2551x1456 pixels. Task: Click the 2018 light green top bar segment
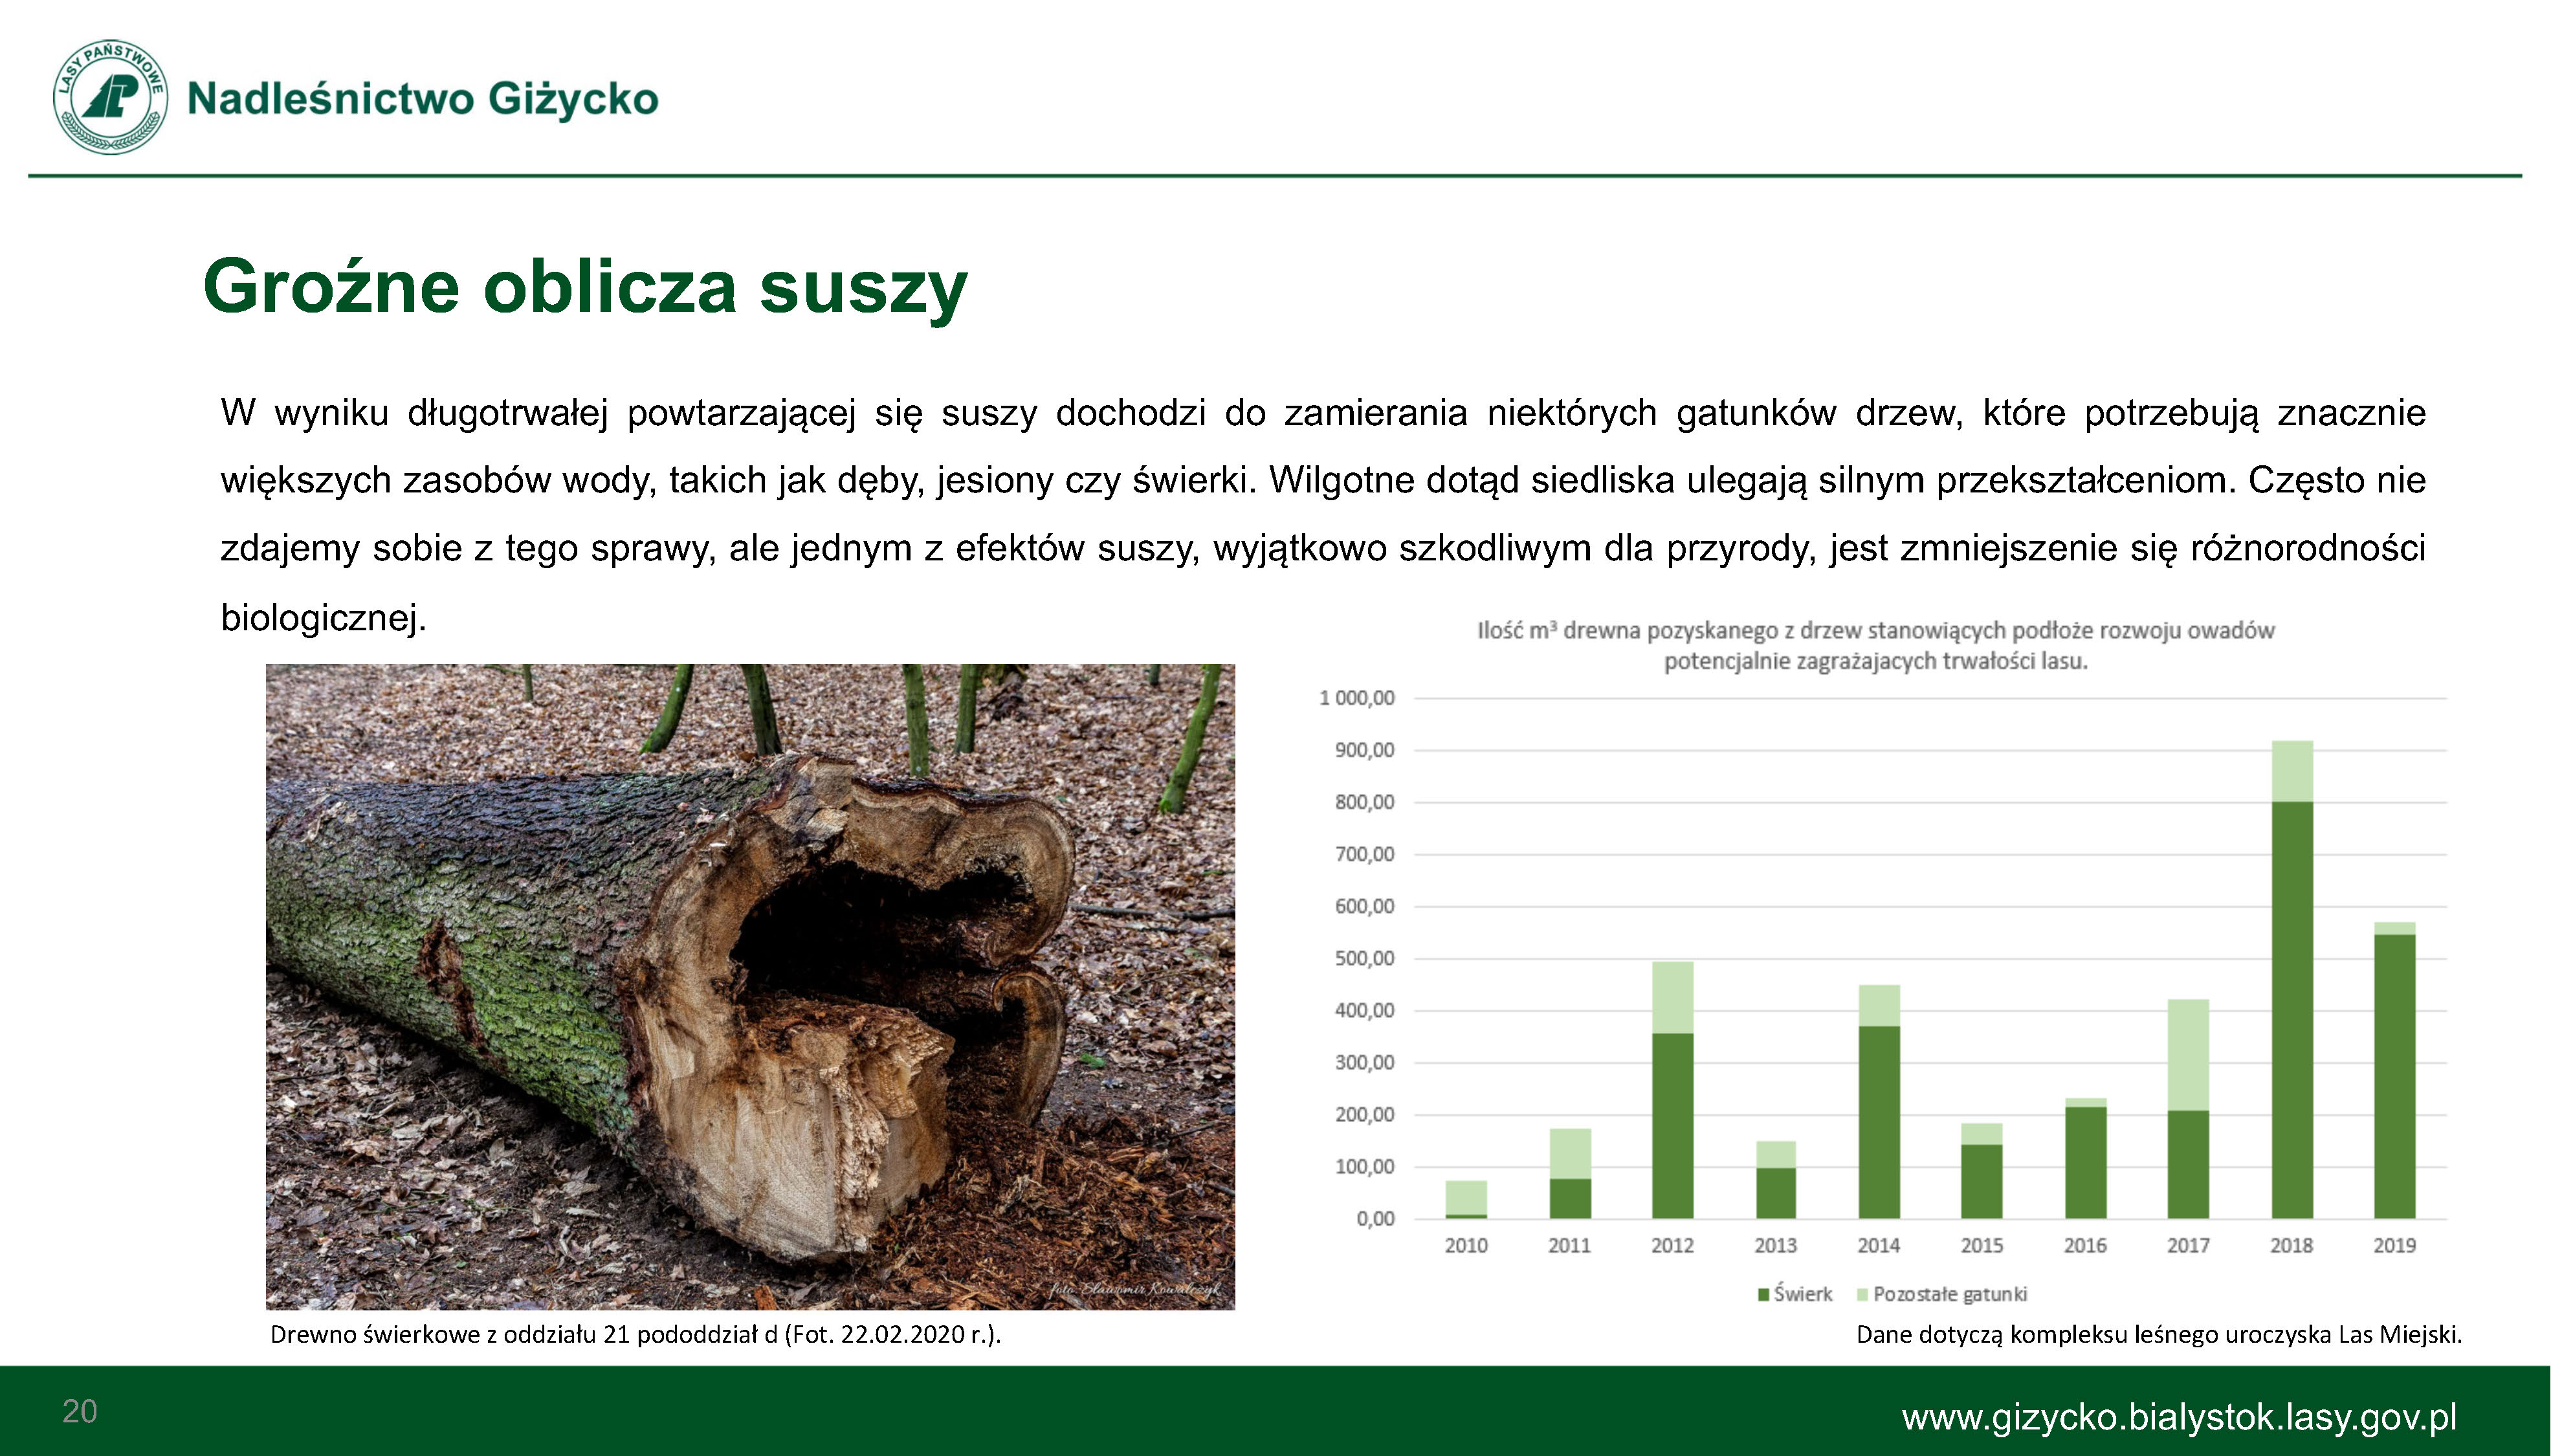click(x=2292, y=771)
